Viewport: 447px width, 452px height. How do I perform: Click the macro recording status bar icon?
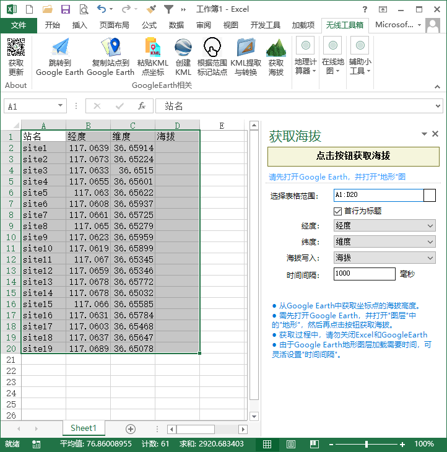click(x=37, y=444)
